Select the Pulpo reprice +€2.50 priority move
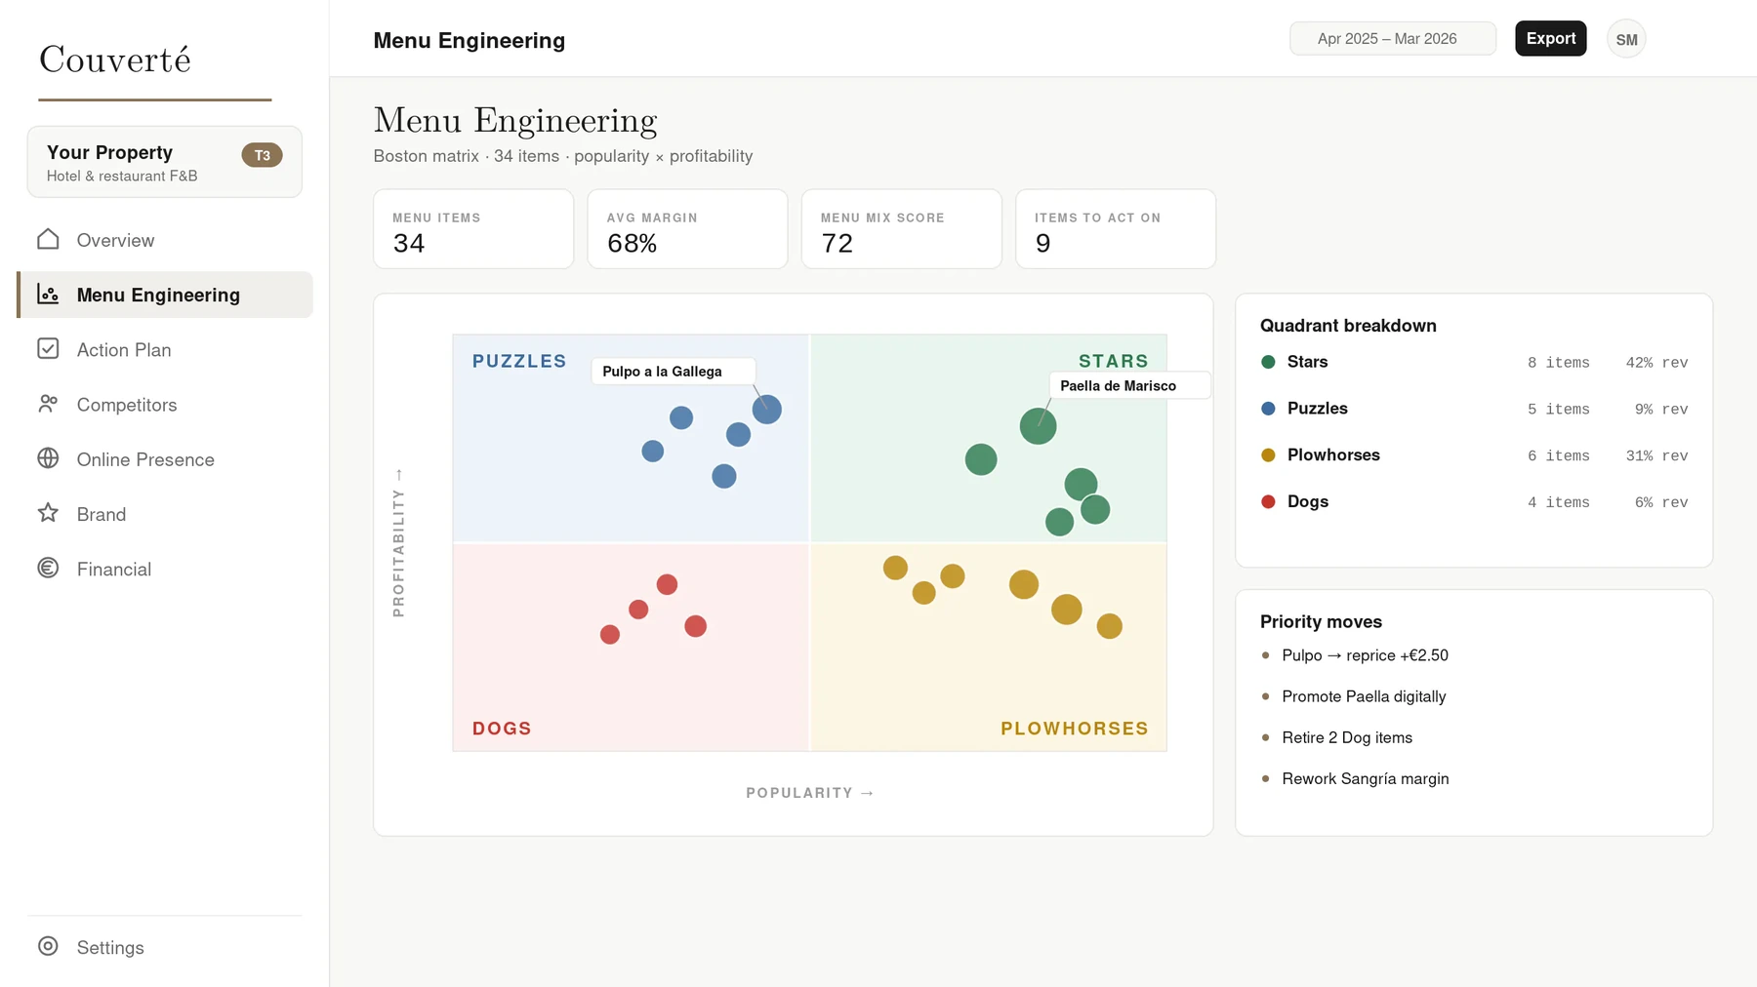This screenshot has width=1757, height=987. (1365, 655)
